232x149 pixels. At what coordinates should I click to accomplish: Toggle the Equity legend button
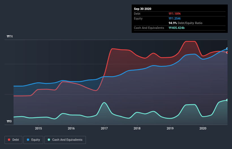point(33,140)
